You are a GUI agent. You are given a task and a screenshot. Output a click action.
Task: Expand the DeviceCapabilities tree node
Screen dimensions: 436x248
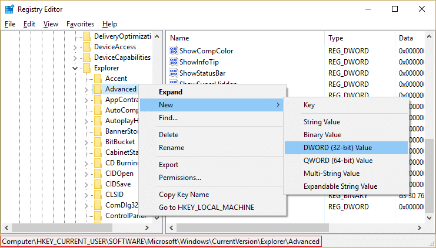tap(75, 57)
